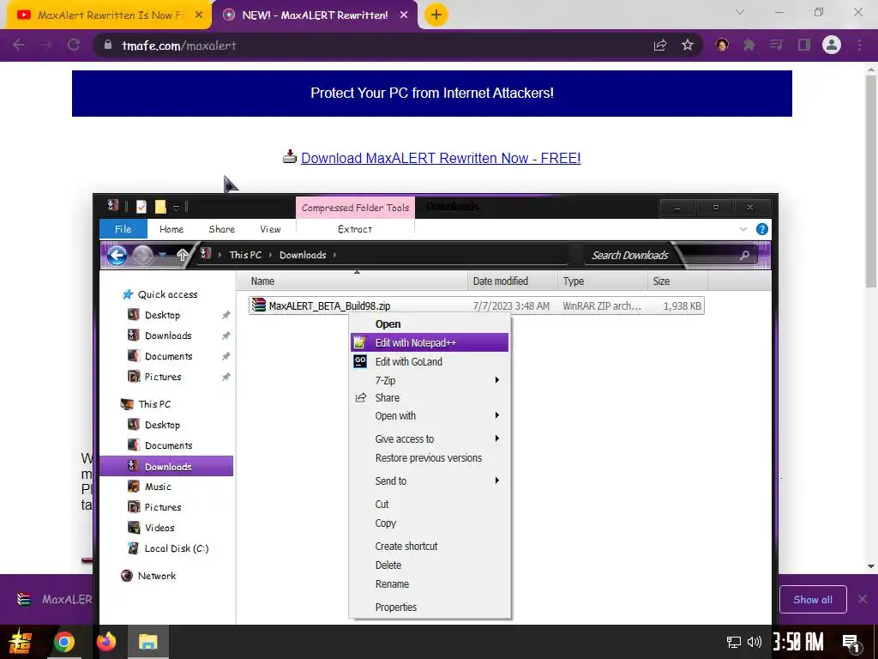Bookmark the page with the star icon

[x=688, y=45]
